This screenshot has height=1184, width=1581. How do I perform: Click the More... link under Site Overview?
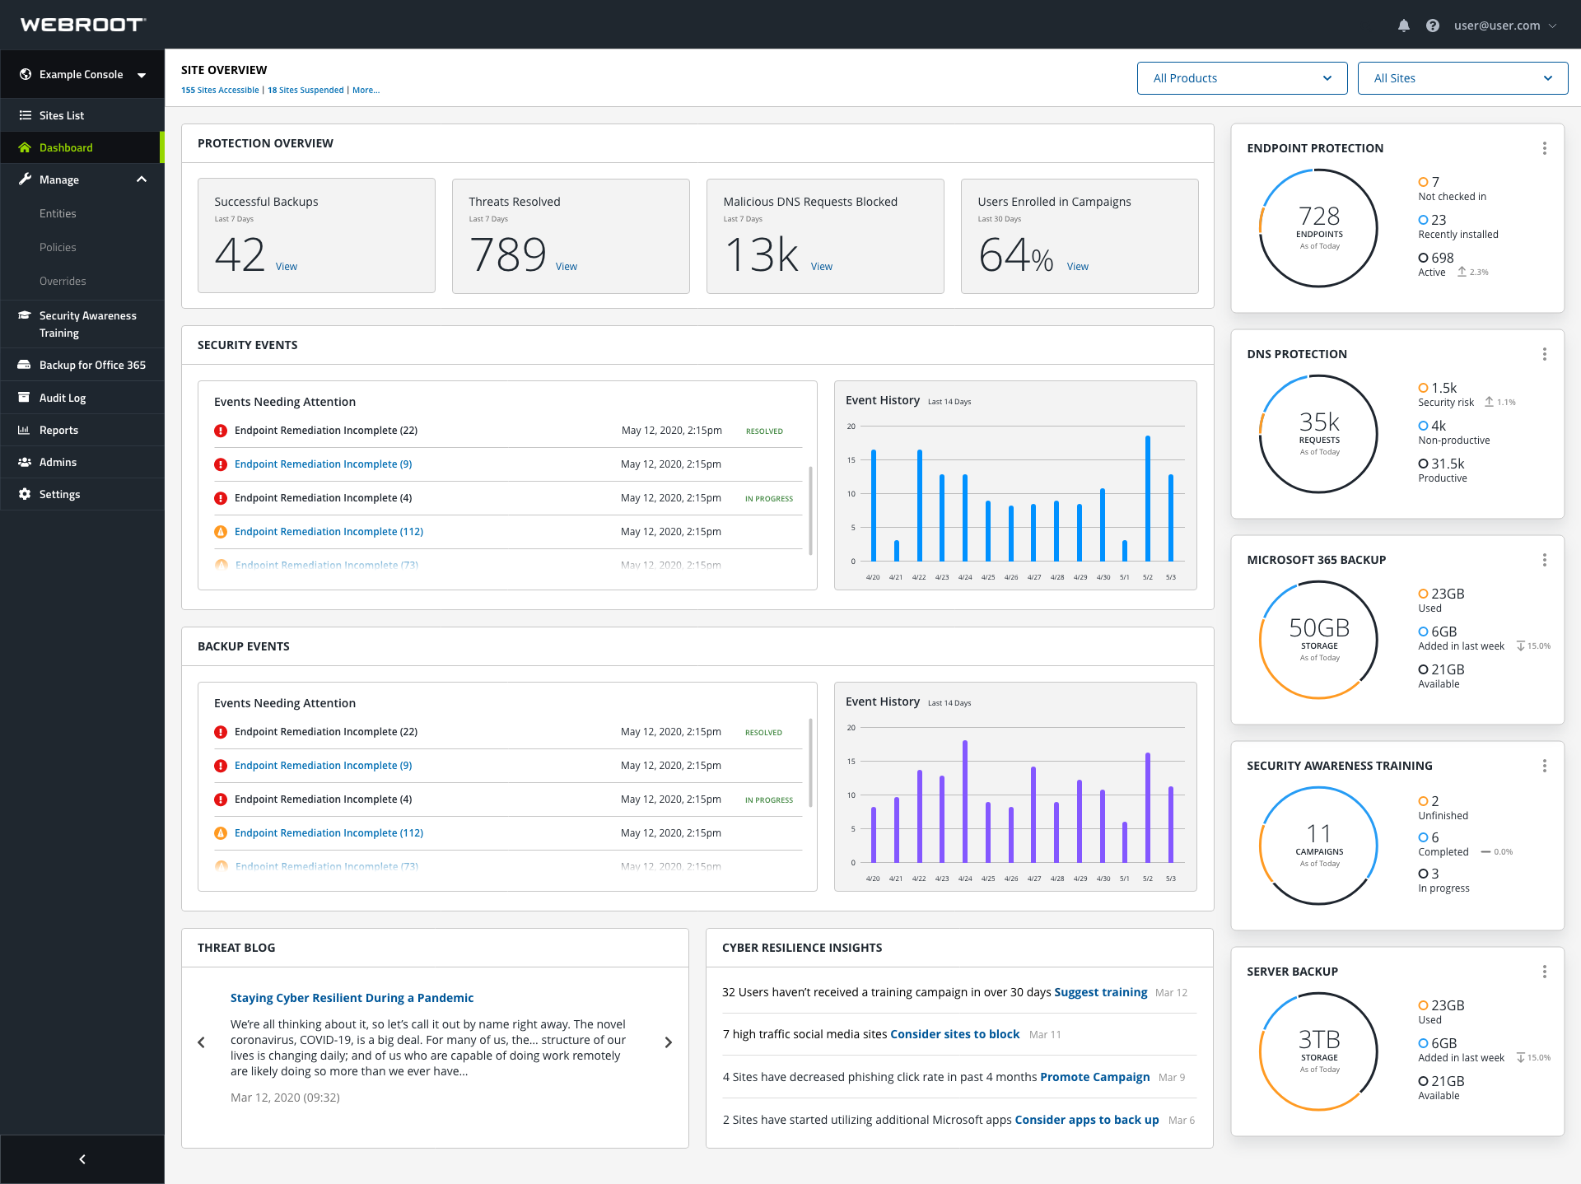[x=366, y=91]
